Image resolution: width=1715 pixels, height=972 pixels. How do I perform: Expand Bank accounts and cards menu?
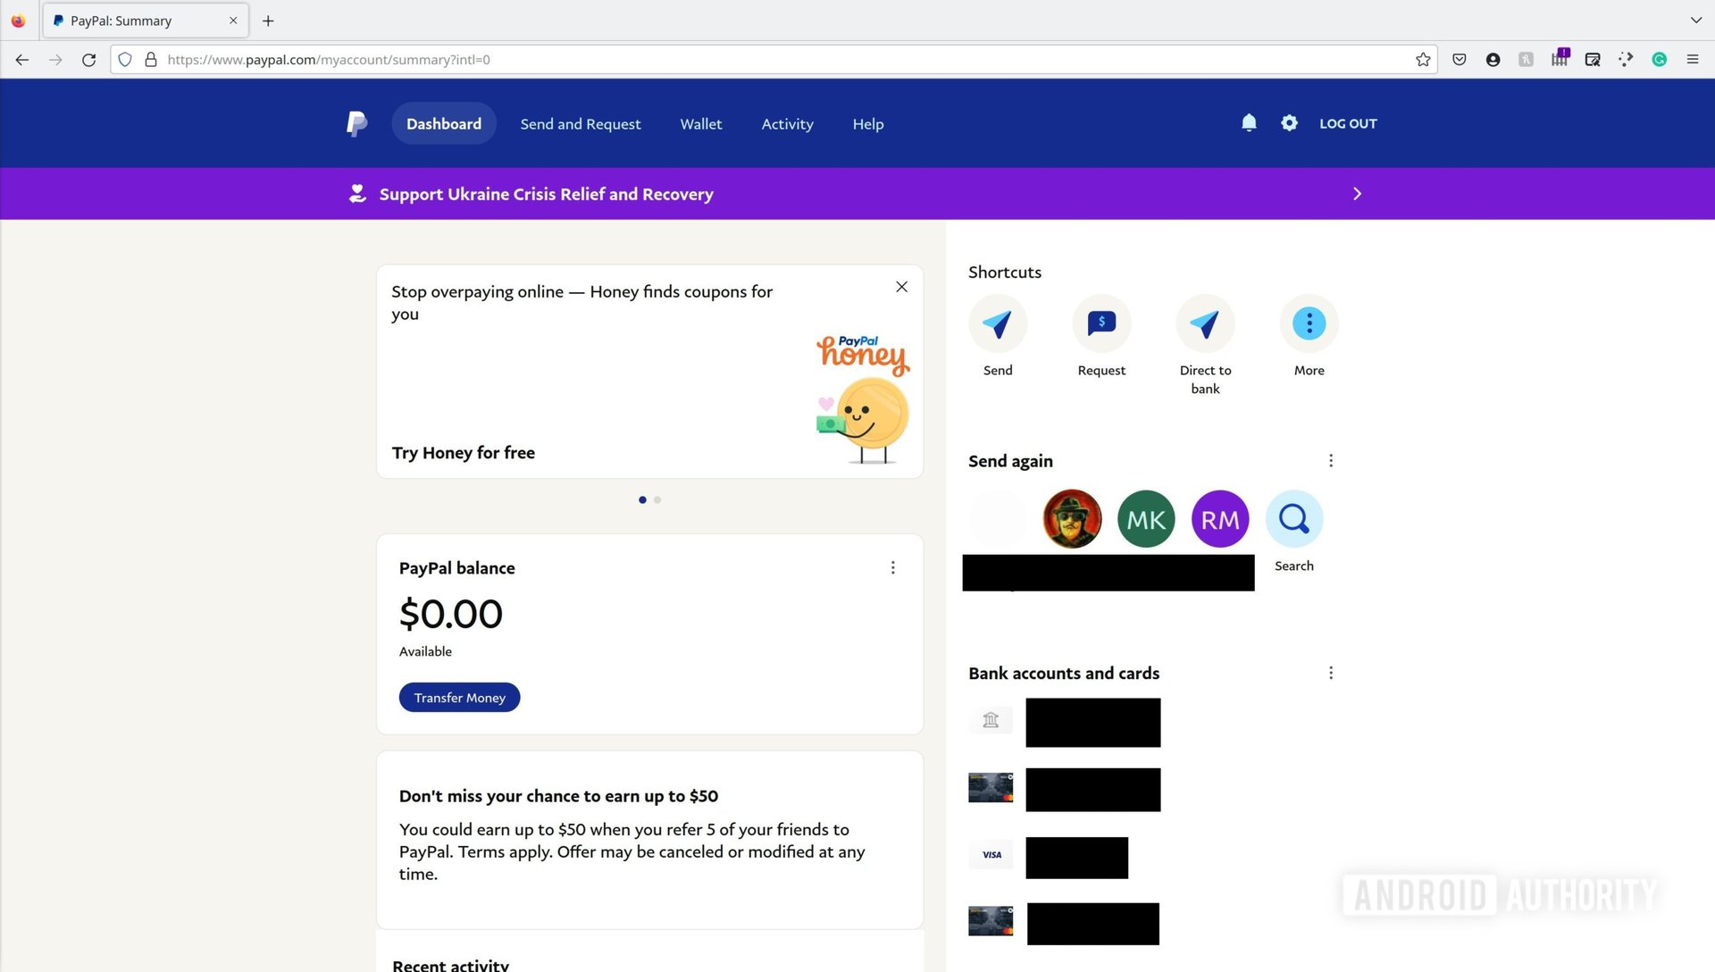(1330, 673)
